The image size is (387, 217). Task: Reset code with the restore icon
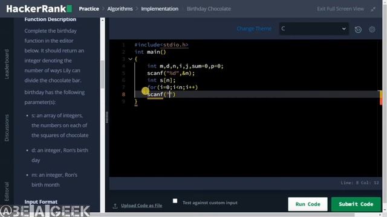(x=358, y=30)
